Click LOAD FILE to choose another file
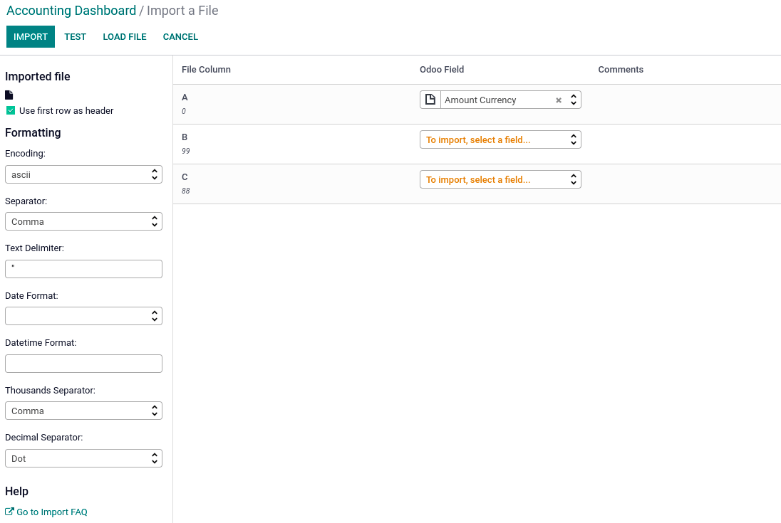The width and height of the screenshot is (781, 523). tap(124, 36)
